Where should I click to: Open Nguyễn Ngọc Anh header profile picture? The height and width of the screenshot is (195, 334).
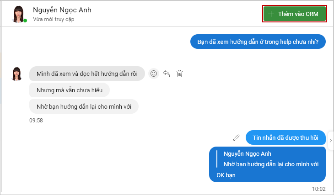click(18, 14)
